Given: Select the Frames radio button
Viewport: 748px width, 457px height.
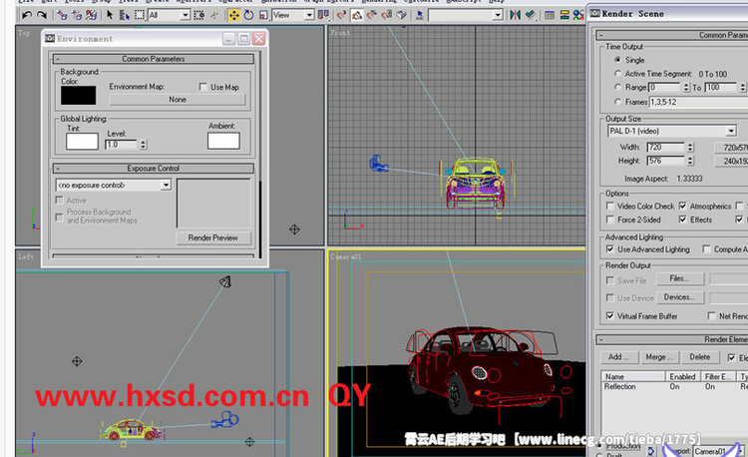Looking at the screenshot, I should coord(617,102).
